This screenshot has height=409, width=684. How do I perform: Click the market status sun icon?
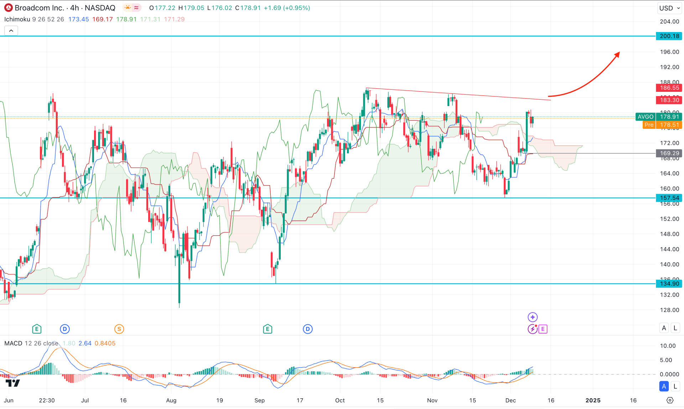point(128,8)
